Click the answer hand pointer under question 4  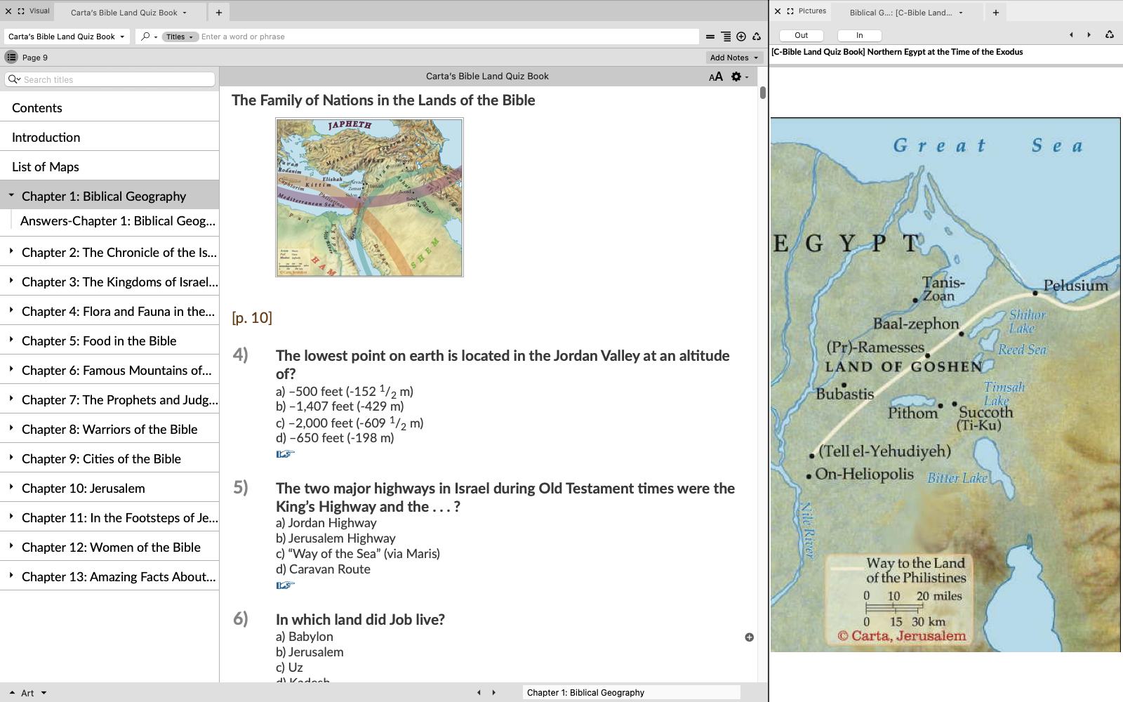click(285, 453)
